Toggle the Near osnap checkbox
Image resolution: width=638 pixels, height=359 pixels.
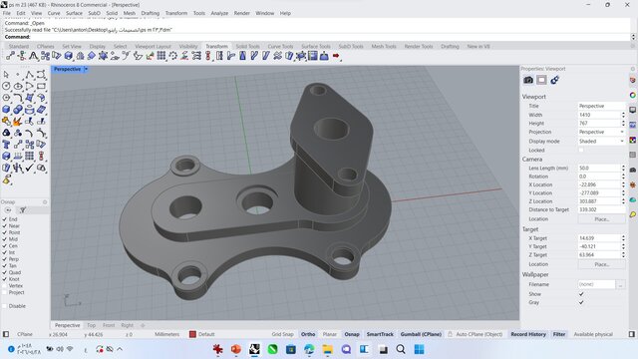tap(4, 226)
